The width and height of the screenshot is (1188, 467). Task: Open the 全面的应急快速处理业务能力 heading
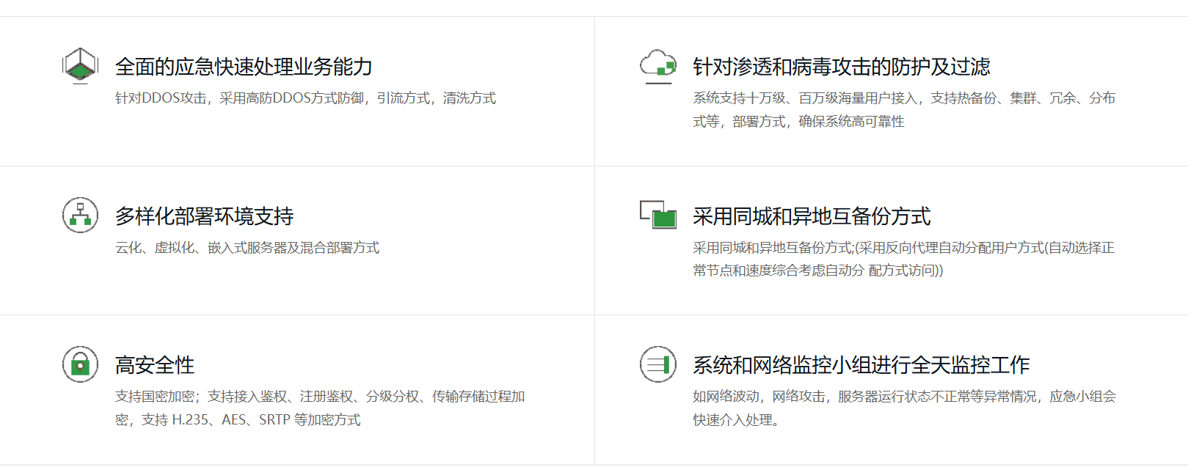tap(244, 67)
